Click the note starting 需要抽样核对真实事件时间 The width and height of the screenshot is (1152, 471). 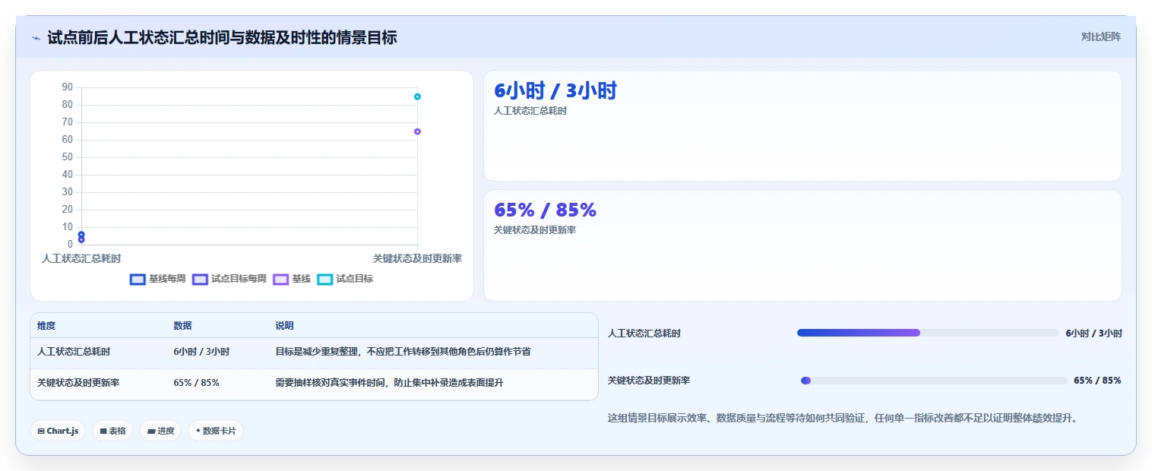click(389, 383)
